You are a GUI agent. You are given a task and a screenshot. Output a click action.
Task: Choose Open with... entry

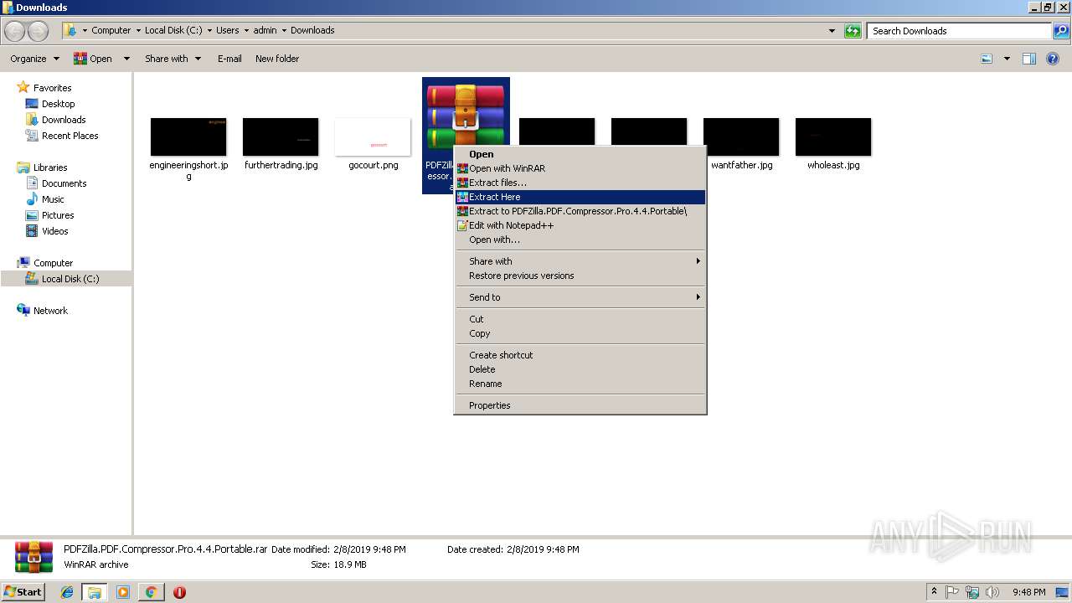(580, 240)
